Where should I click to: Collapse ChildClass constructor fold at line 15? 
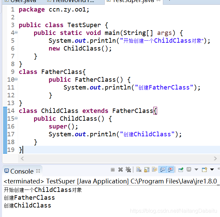16,118
